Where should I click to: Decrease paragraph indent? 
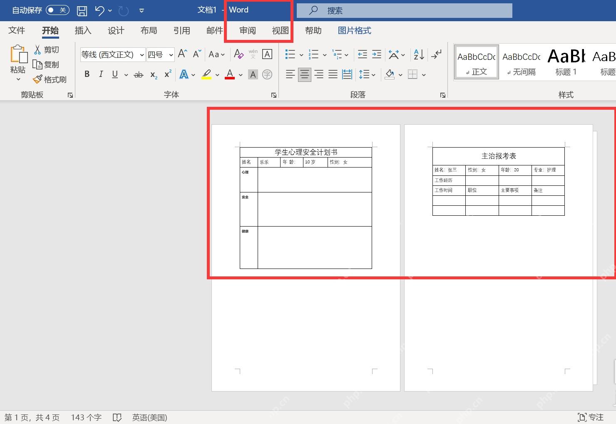coord(363,54)
